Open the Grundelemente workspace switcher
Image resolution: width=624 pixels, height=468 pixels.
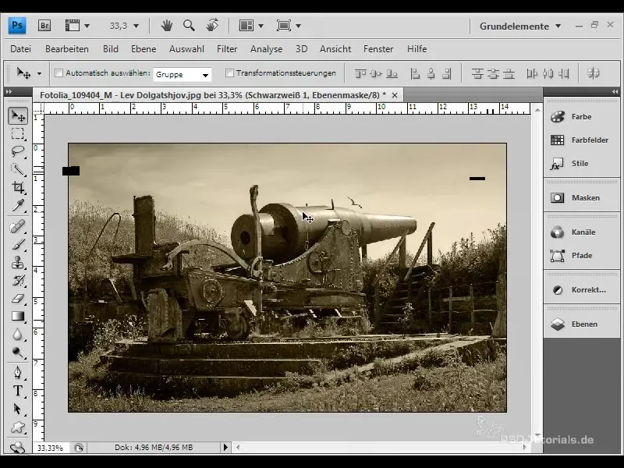pos(520,27)
